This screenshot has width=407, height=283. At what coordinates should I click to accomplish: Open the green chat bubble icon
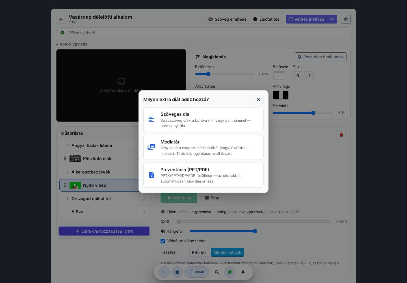pos(230,272)
